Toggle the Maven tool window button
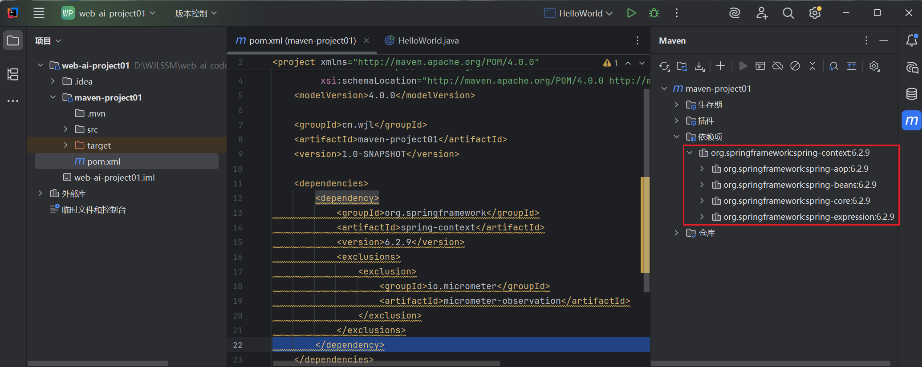922x367 pixels. pos(912,121)
